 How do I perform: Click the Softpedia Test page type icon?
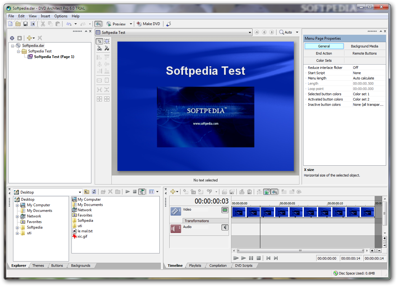pyautogui.click(x=30, y=57)
